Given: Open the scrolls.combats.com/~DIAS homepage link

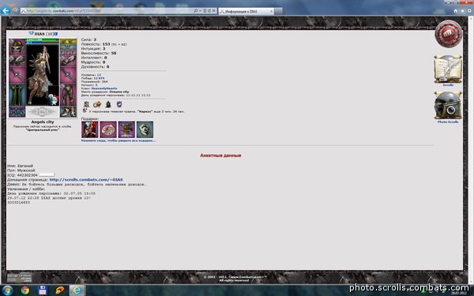Looking at the screenshot, I should coord(86,180).
